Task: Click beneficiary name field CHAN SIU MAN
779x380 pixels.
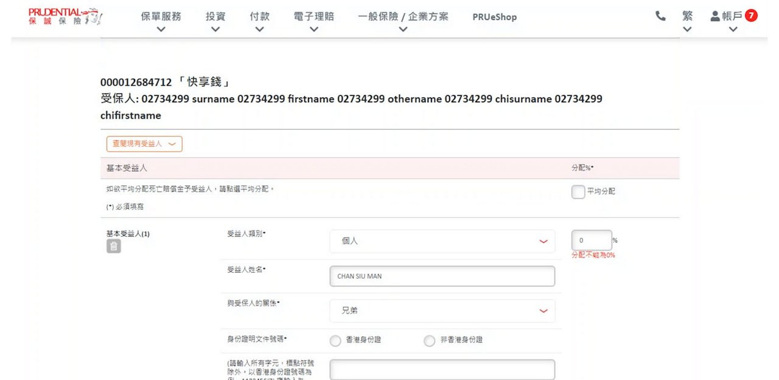Action: click(x=442, y=276)
